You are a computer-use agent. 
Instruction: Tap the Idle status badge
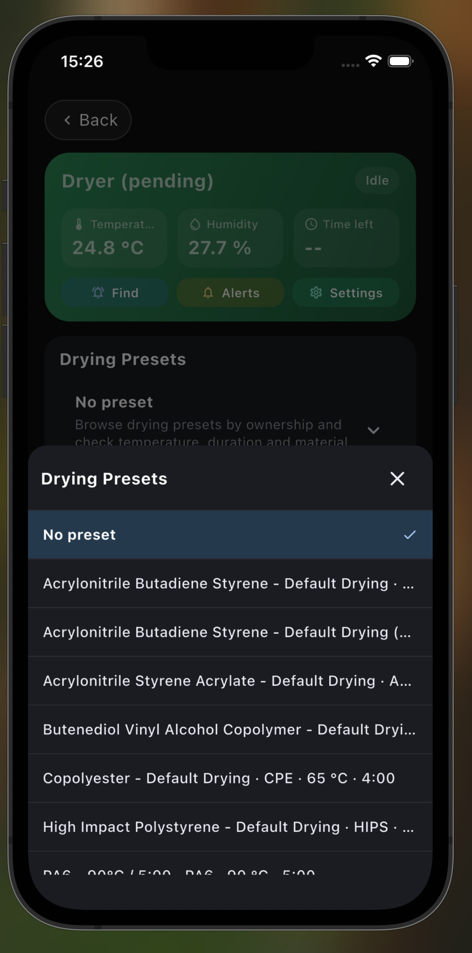point(377,181)
